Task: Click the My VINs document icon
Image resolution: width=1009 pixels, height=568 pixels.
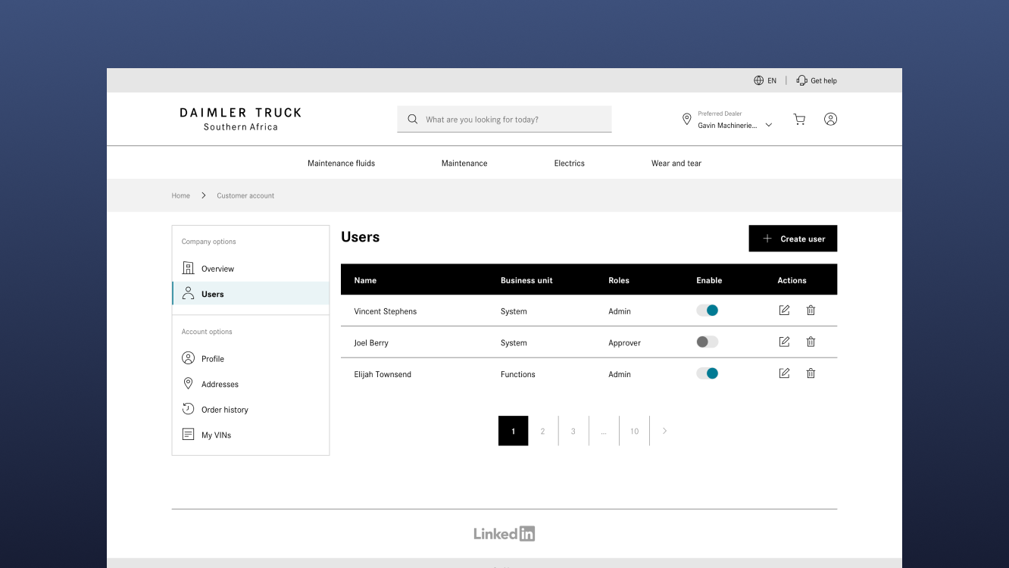Action: pyautogui.click(x=189, y=435)
